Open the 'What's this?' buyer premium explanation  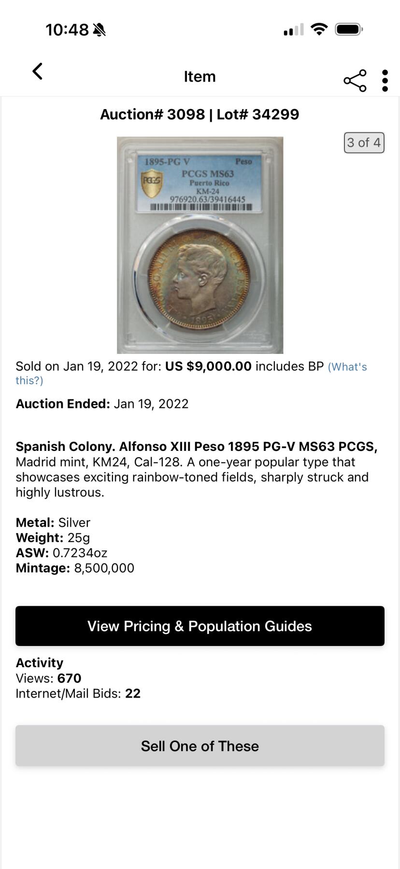click(347, 367)
